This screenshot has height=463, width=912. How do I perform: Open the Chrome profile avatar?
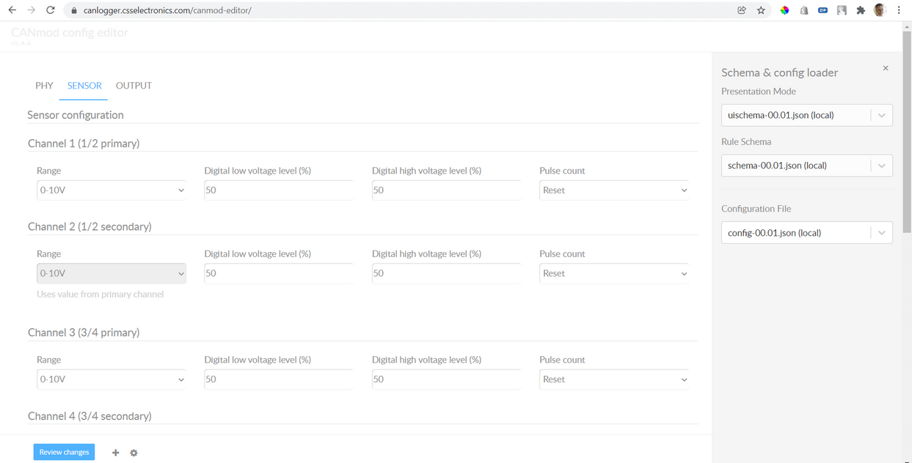880,10
